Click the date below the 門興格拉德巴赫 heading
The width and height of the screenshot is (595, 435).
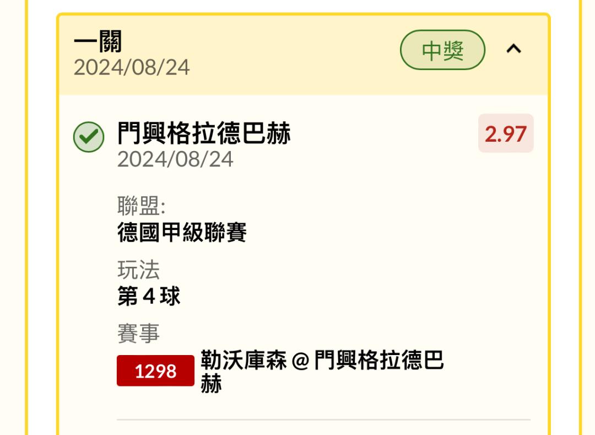[x=175, y=159]
